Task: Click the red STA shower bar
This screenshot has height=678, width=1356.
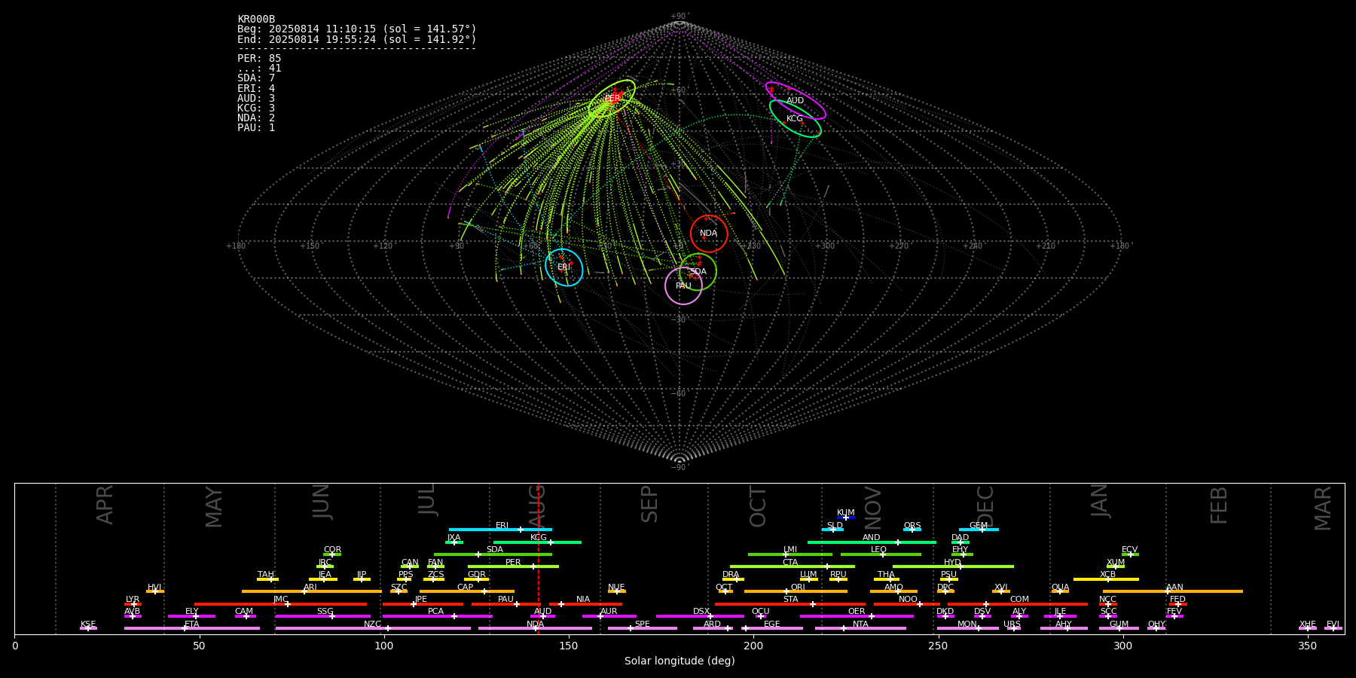Action: pyautogui.click(x=790, y=604)
